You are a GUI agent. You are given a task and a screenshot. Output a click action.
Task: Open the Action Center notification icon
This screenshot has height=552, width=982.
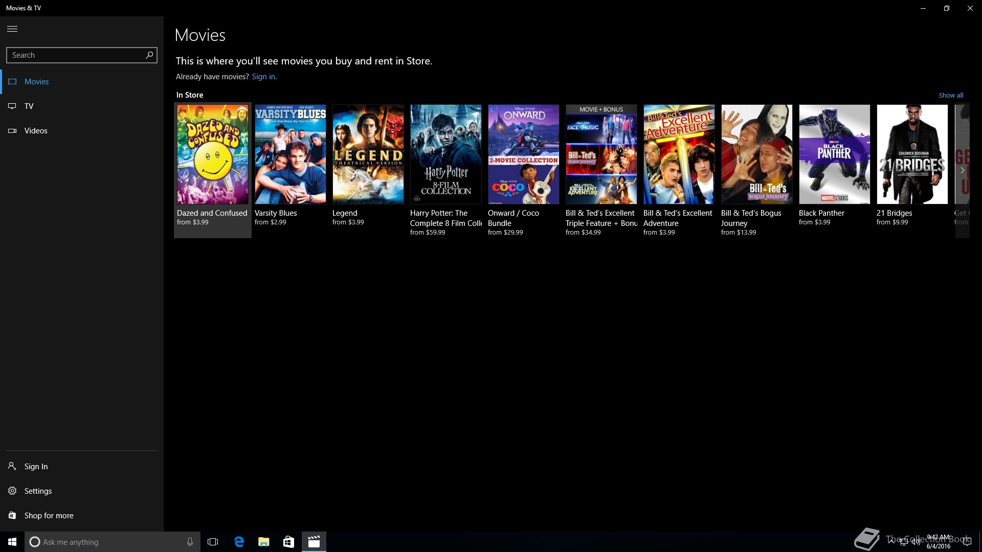pyautogui.click(x=967, y=542)
